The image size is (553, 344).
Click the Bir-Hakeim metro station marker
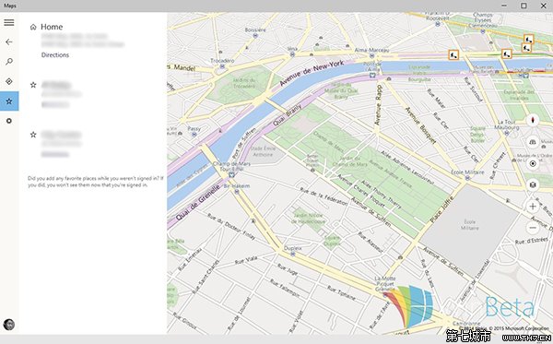tap(237, 192)
